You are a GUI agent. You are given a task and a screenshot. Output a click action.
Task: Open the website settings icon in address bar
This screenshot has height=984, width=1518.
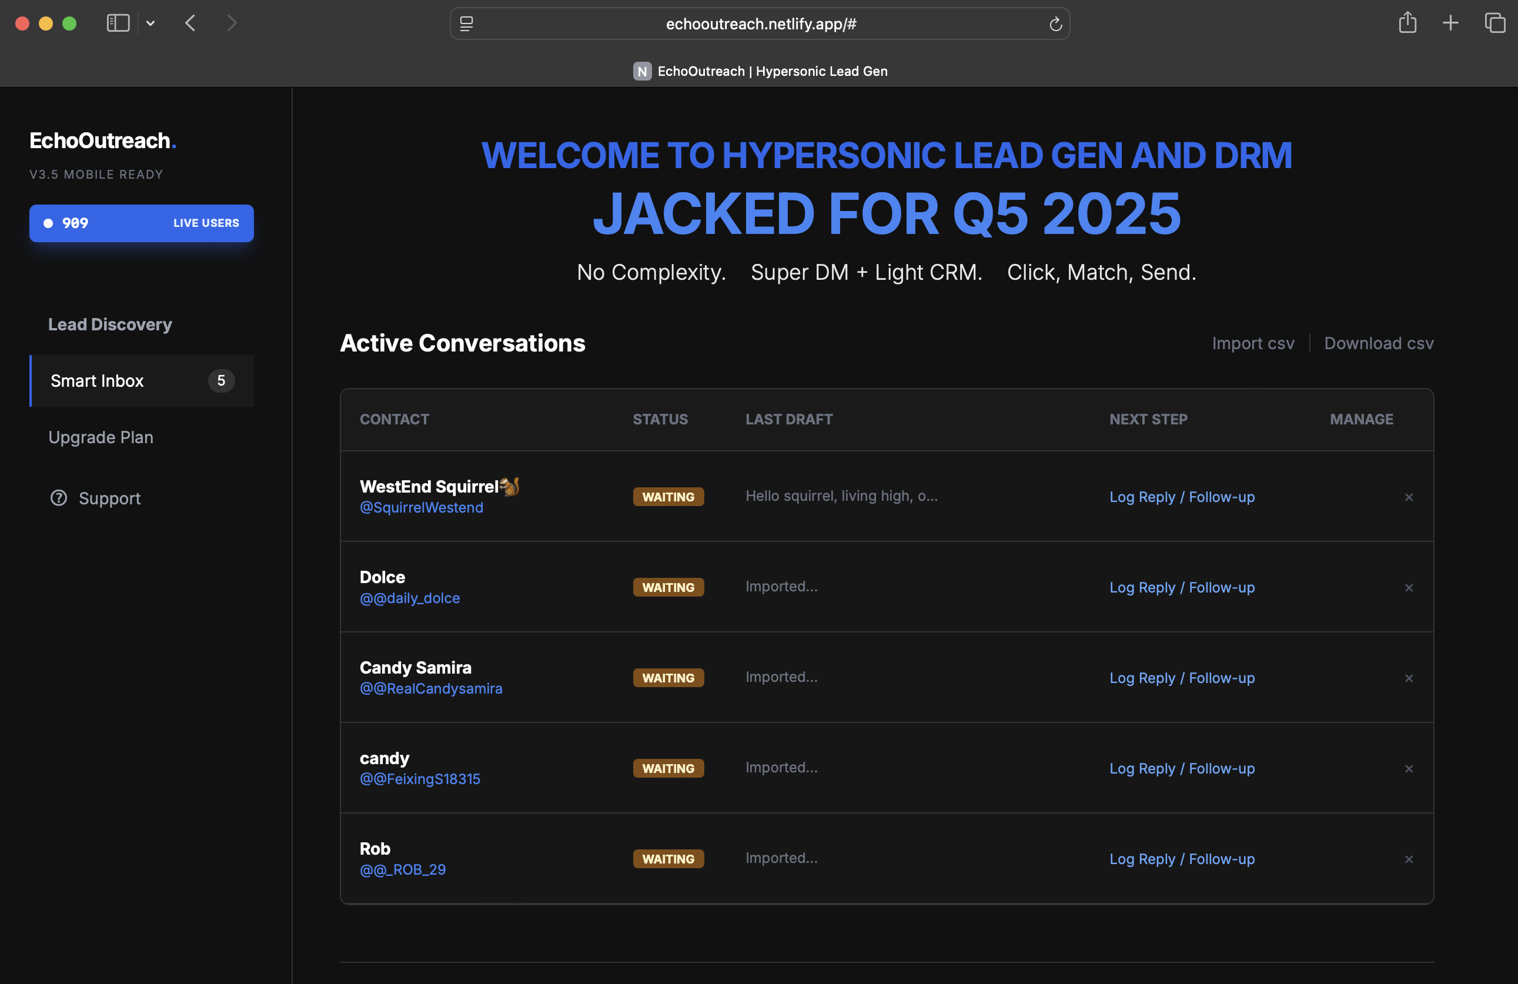467,24
